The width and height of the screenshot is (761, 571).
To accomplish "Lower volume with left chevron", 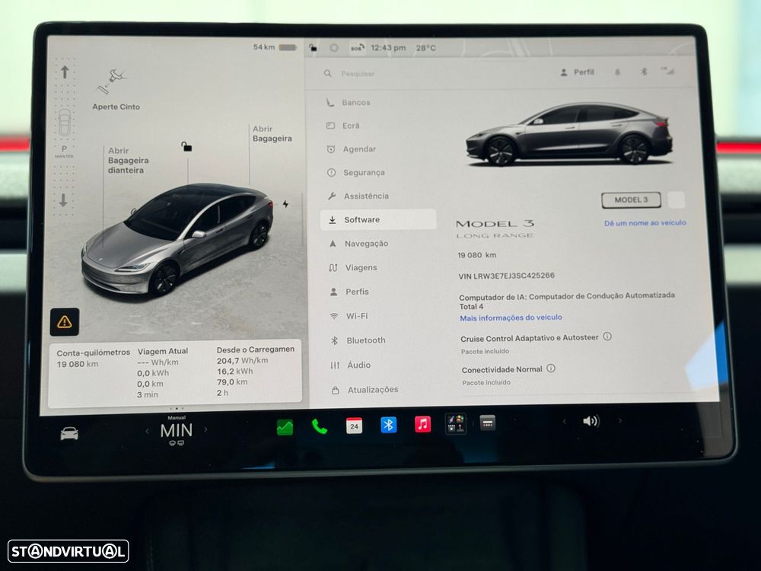I will click(x=564, y=422).
